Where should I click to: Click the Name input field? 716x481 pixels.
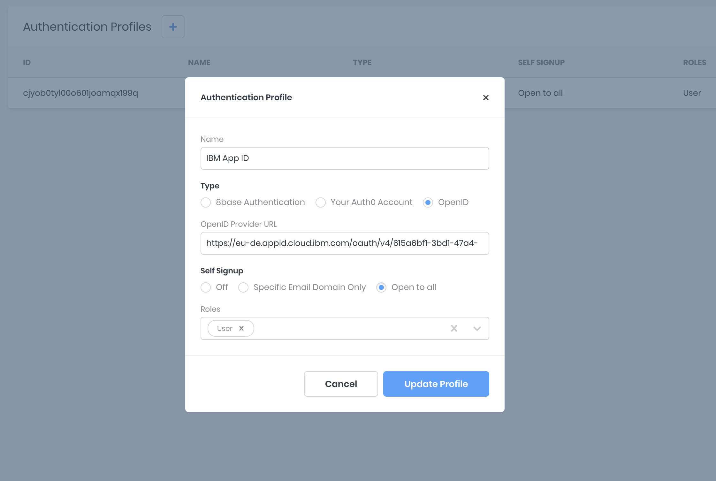tap(345, 158)
